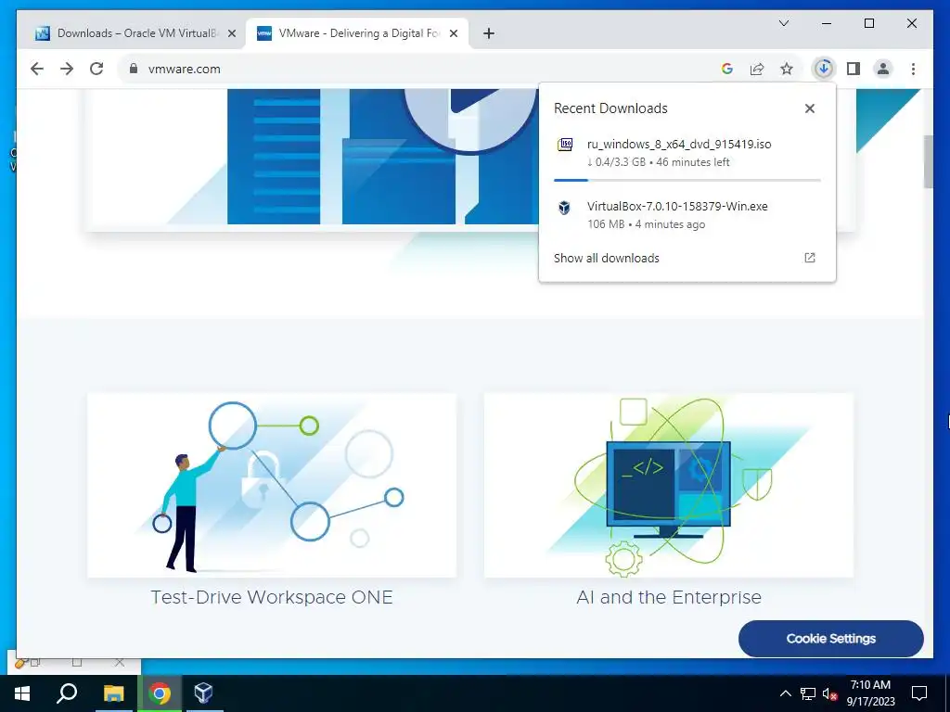This screenshot has height=712, width=950.
Task: Go back to the previous page
Action: pos(37,69)
